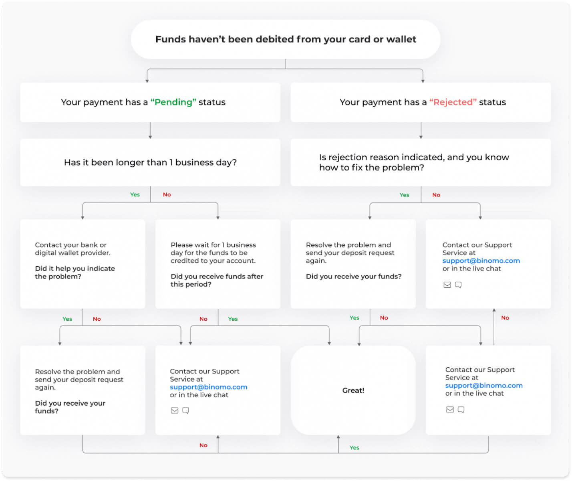
Task: Click the chat bubble icon in the bottom-middle support box
Action: [x=185, y=410]
